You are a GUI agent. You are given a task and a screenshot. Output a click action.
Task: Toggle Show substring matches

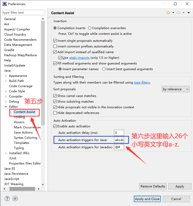click(55, 102)
